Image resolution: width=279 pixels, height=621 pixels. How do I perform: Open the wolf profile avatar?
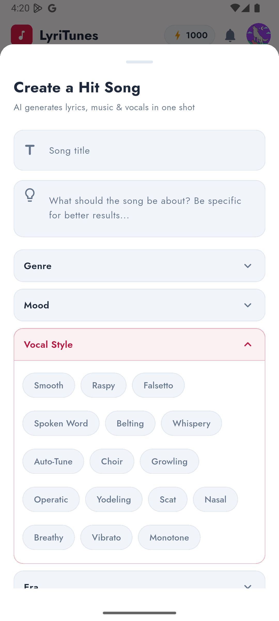pos(258,35)
